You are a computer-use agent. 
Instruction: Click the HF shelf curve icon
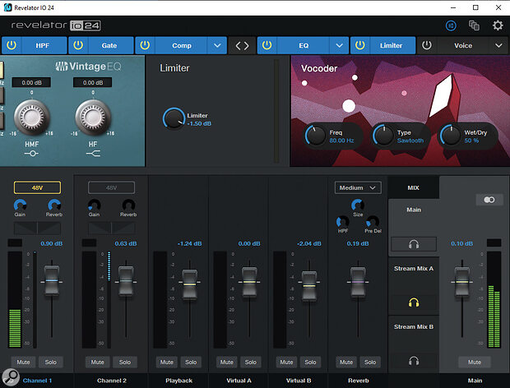(93, 154)
